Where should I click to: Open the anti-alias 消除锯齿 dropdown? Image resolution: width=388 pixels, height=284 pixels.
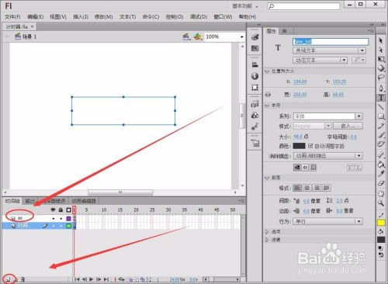point(327,156)
